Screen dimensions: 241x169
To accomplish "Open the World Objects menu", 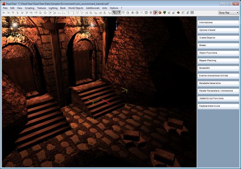I will click(76, 8).
